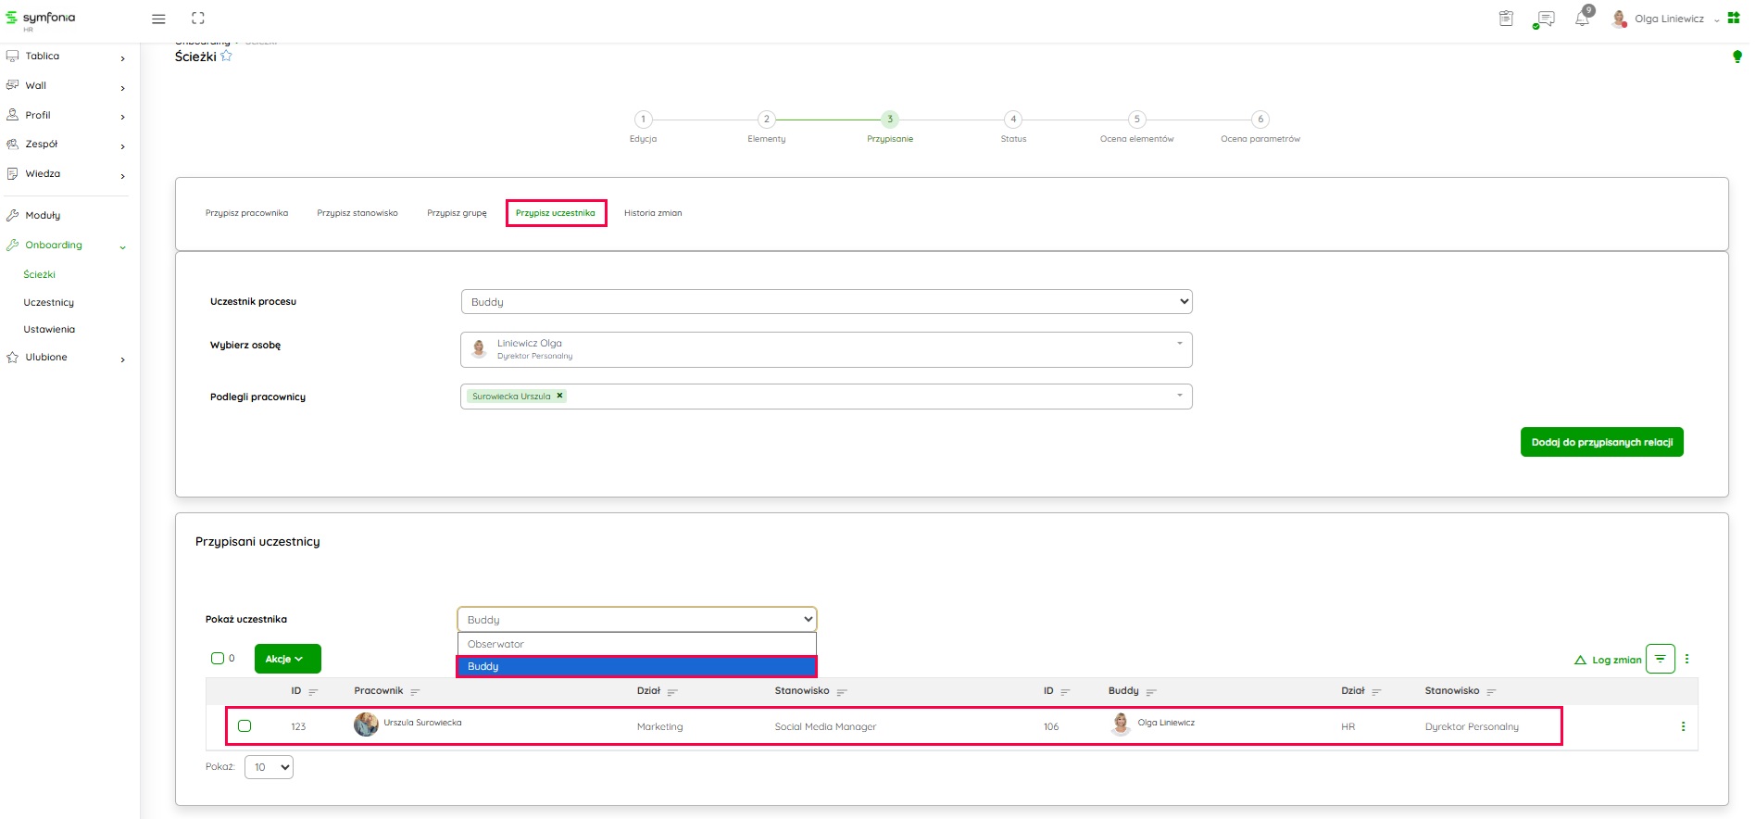
Task: Click Dodaj do przypisanych relacji button
Action: point(1601,442)
